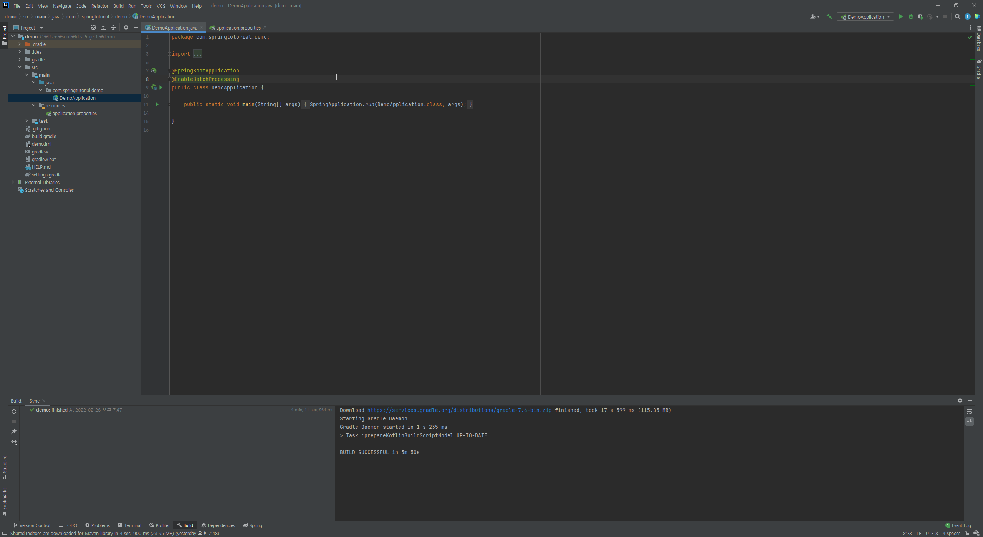The image size is (983, 537).
Task: Toggle pin tab icon in Build panel
Action: [14, 432]
